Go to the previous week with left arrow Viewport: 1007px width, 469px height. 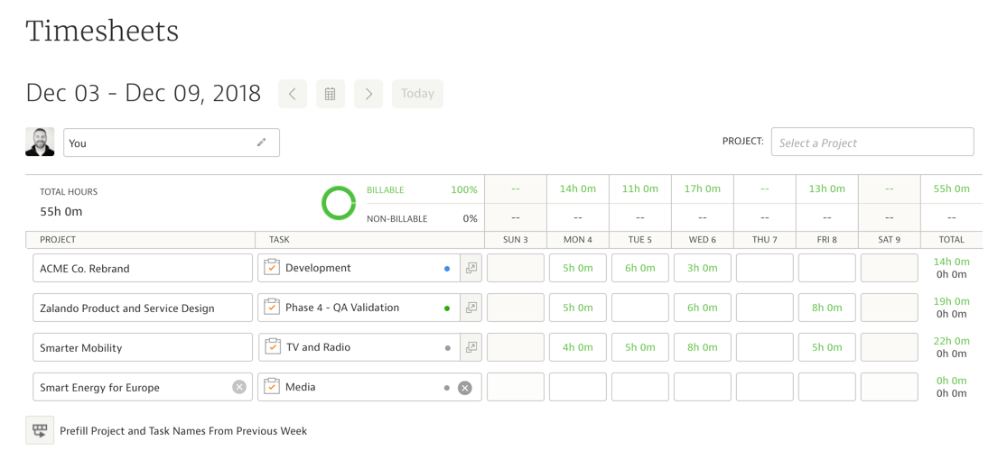tap(292, 94)
